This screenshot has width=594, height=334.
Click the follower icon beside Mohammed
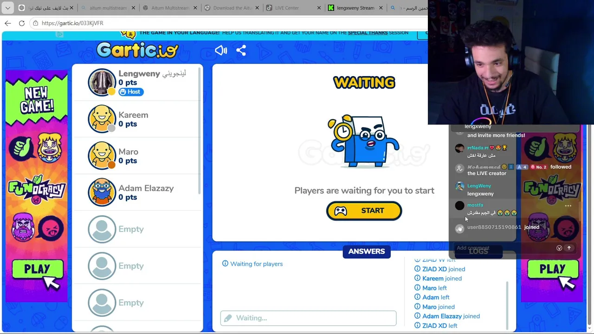click(459, 168)
